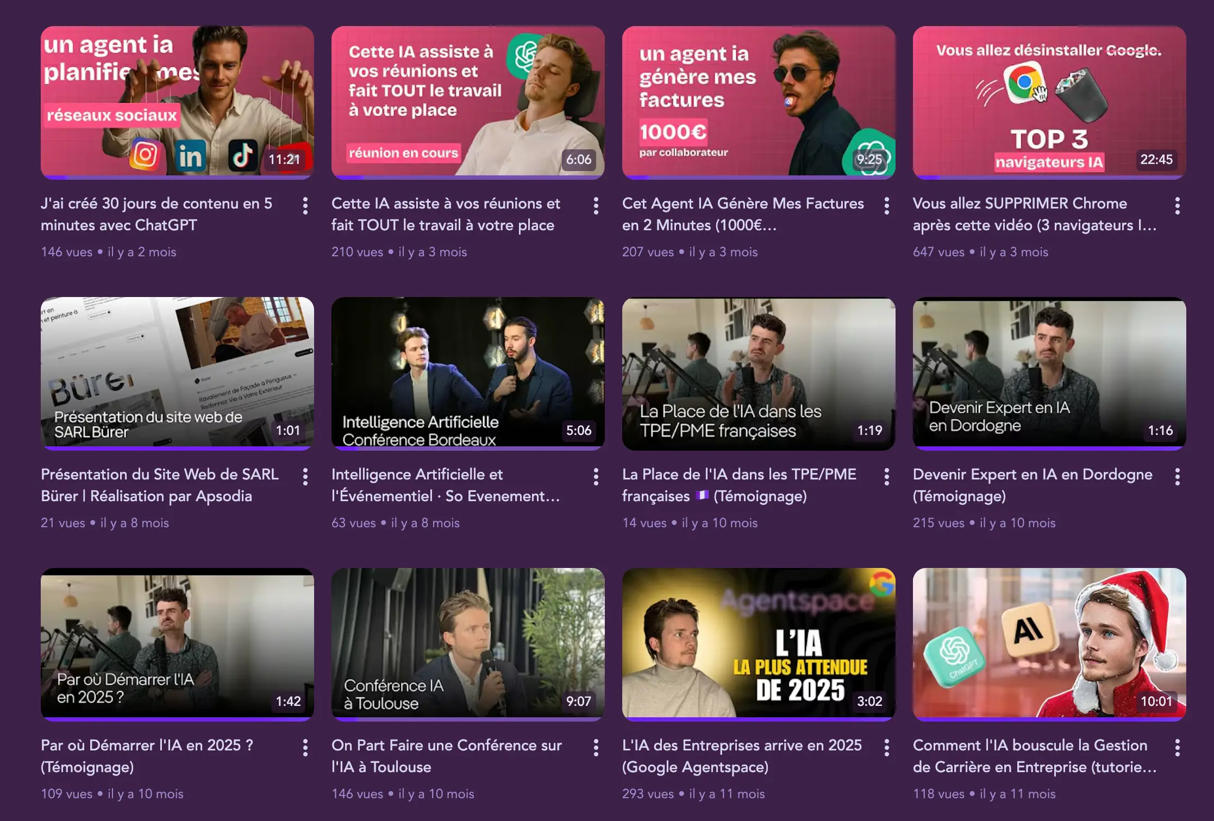This screenshot has width=1214, height=821.
Task: Click the Santa hat ChatGPT video thumbnail
Action: pyautogui.click(x=1049, y=643)
